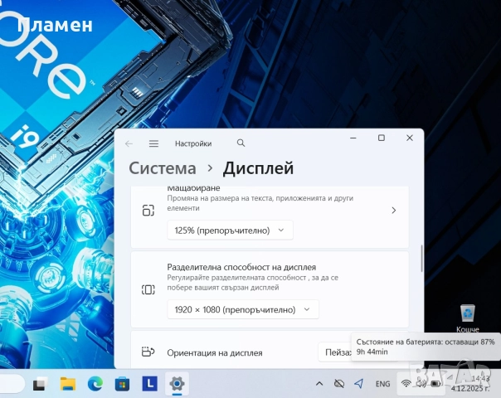Open Task View from the taskbar
This screenshot has width=501, height=398.
41,384
